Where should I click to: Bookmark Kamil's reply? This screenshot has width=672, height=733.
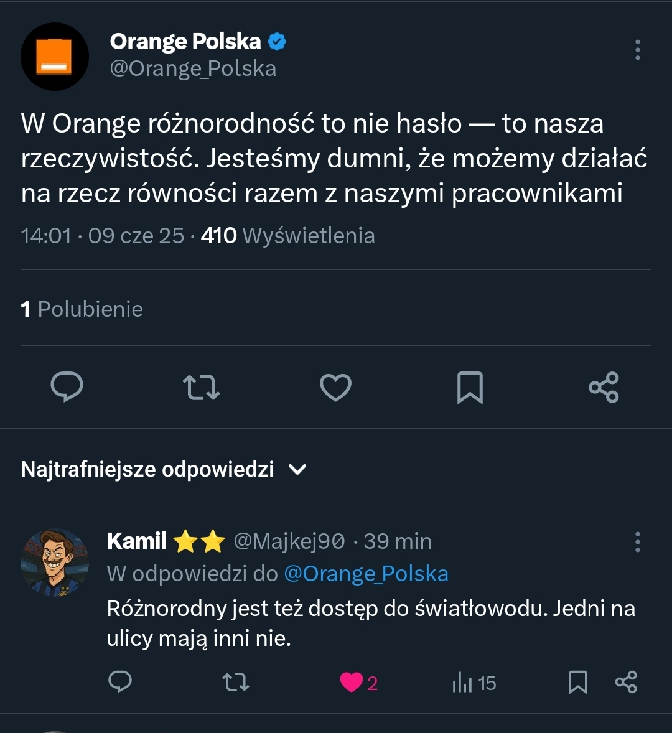[578, 683]
